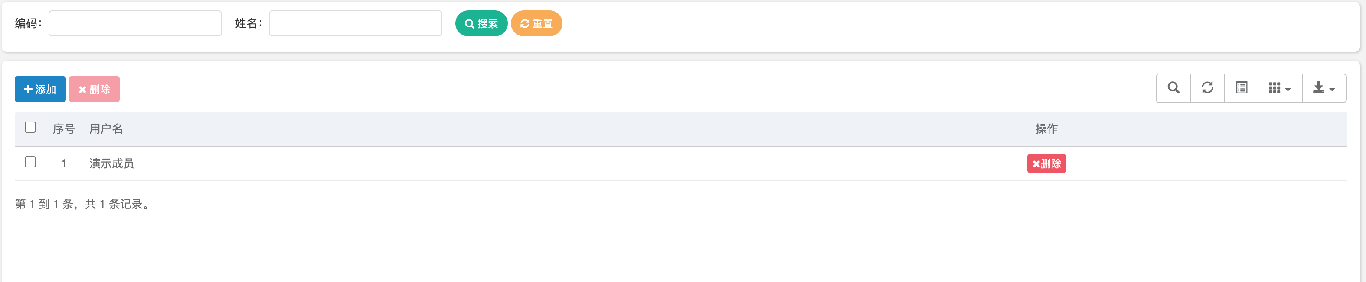The width and height of the screenshot is (1366, 282).
Task: Select the 演示成员 table cell
Action: pyautogui.click(x=111, y=163)
